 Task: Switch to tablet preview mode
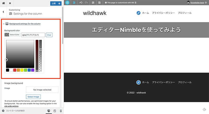pos(55,111)
